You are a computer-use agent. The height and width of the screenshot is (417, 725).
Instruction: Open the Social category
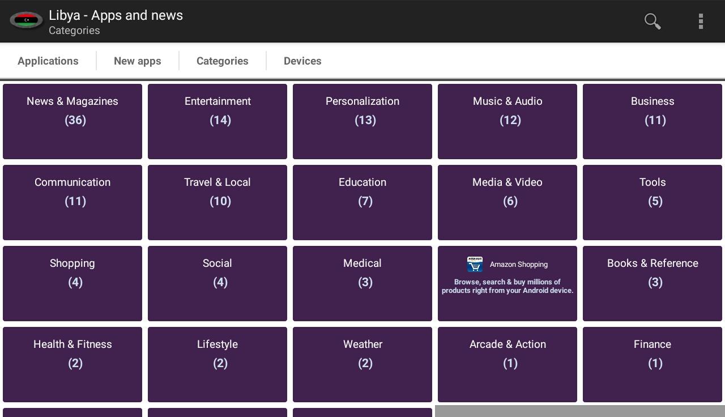coord(217,283)
